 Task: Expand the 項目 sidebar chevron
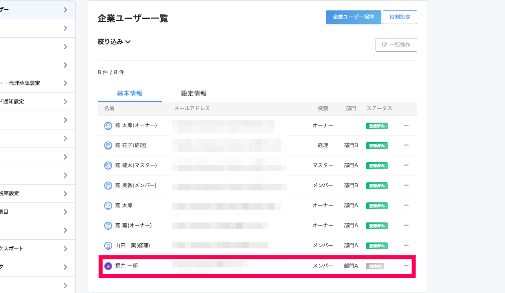coord(65,212)
